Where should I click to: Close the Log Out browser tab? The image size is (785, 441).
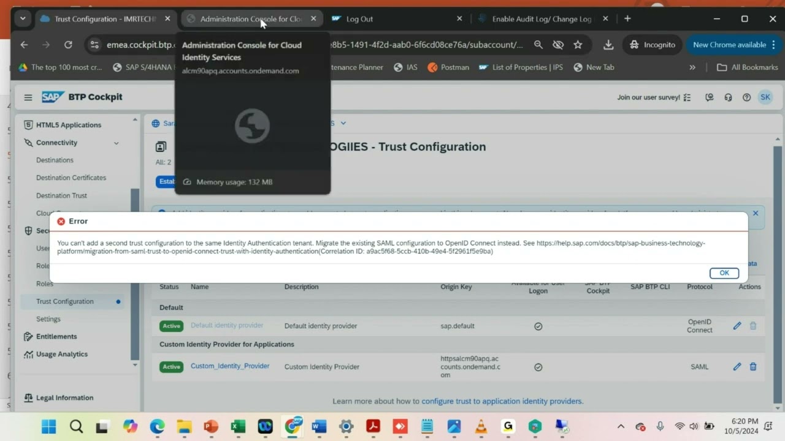point(459,19)
